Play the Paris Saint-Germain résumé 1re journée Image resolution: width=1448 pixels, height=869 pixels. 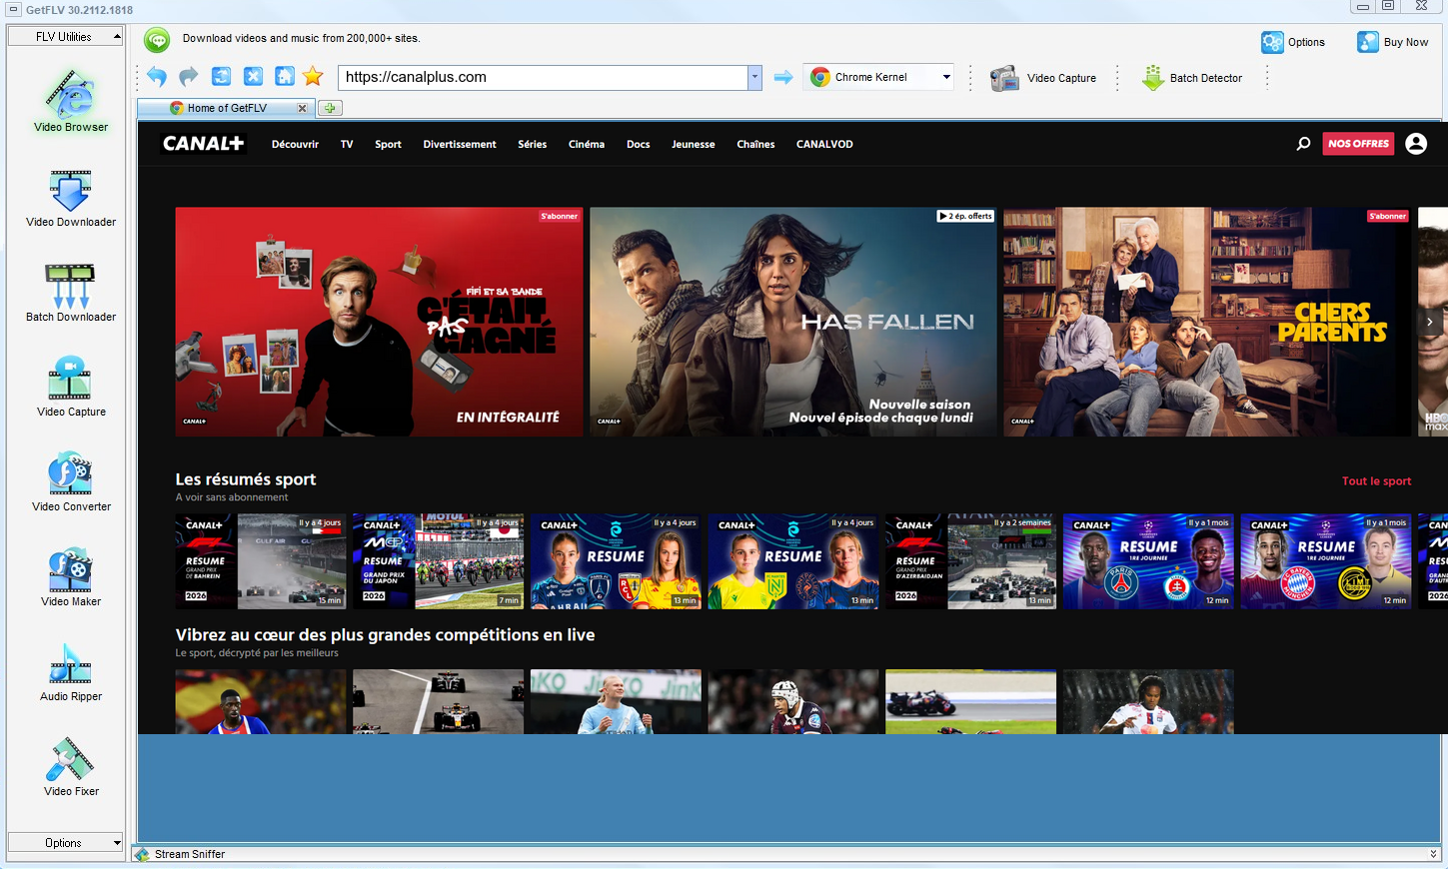coord(1148,561)
